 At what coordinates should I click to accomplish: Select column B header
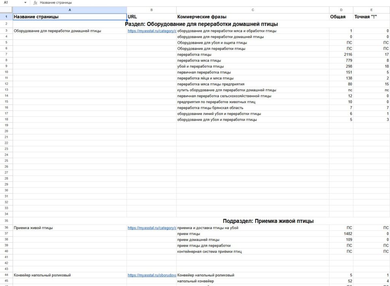(x=152, y=10)
